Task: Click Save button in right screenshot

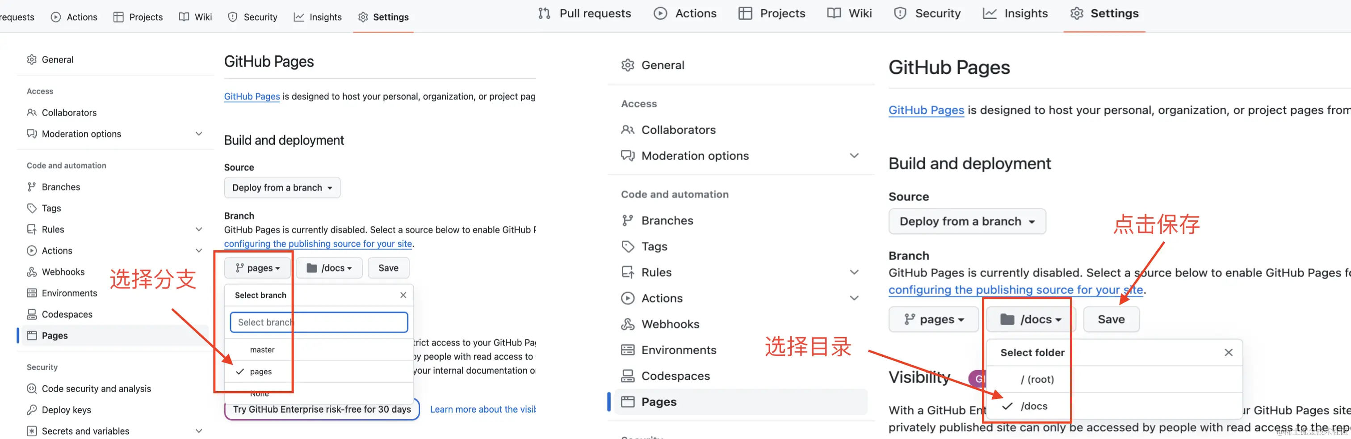Action: (x=1112, y=320)
